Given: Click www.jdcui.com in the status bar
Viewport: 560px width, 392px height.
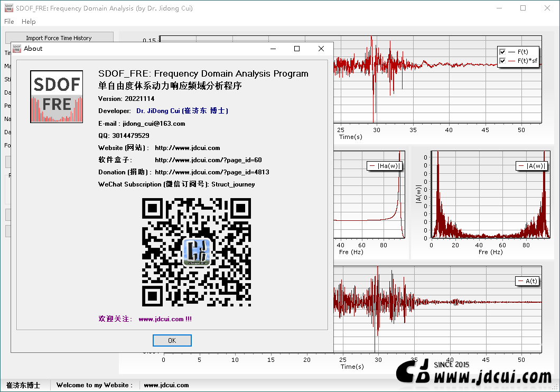Looking at the screenshot, I should tap(166, 385).
